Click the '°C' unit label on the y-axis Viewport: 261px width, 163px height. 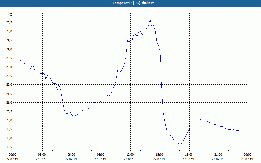click(10, 15)
